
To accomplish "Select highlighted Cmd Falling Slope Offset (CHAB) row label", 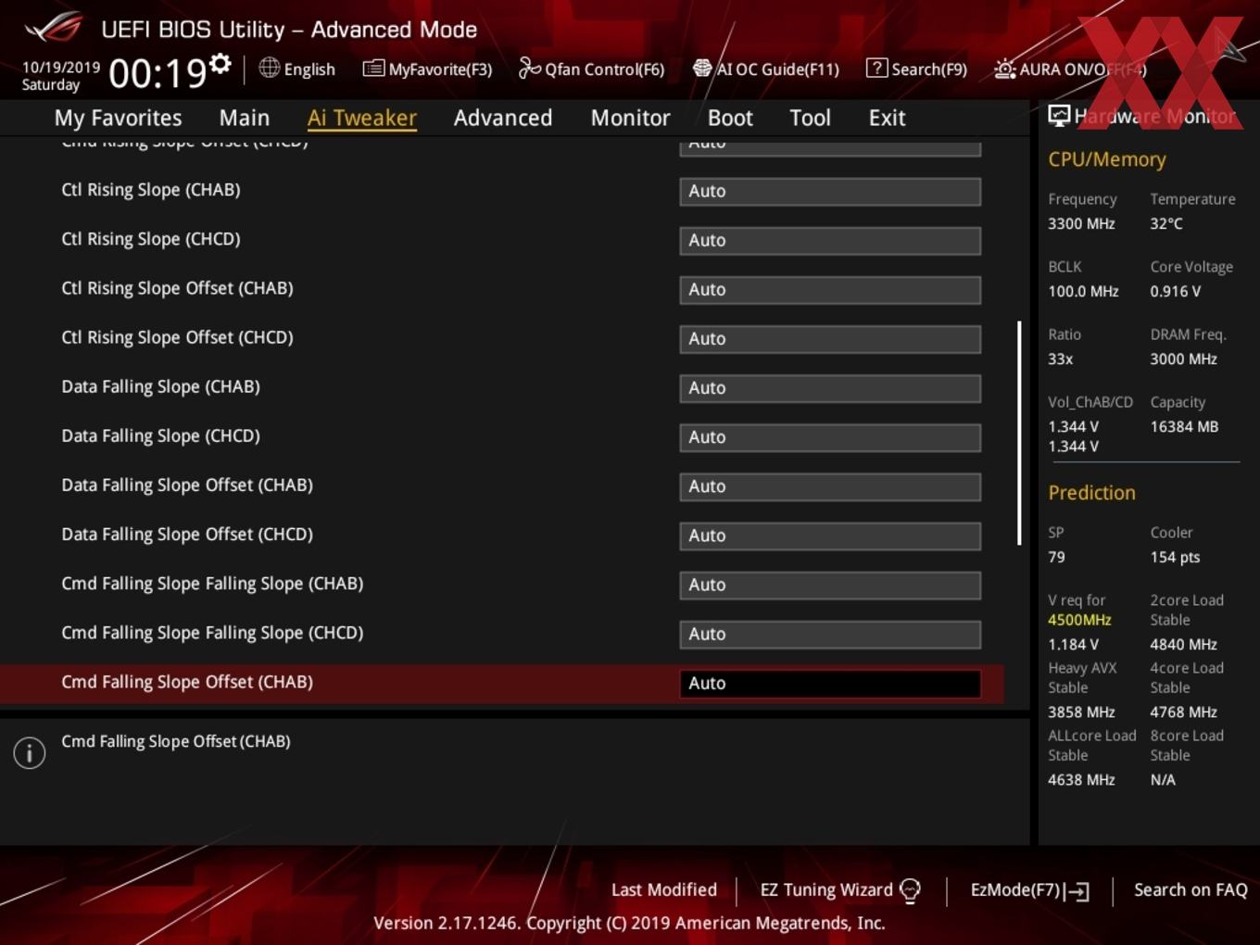I will click(187, 682).
